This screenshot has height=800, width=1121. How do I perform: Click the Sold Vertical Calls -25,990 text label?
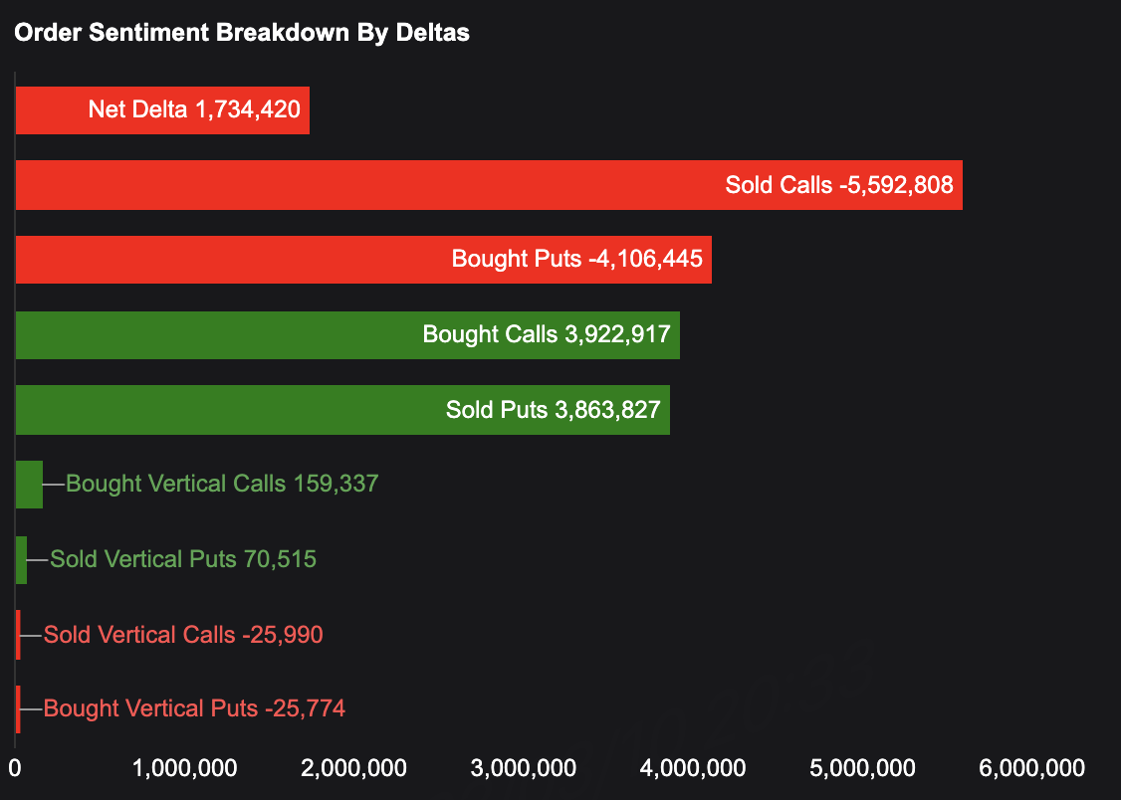click(x=183, y=635)
